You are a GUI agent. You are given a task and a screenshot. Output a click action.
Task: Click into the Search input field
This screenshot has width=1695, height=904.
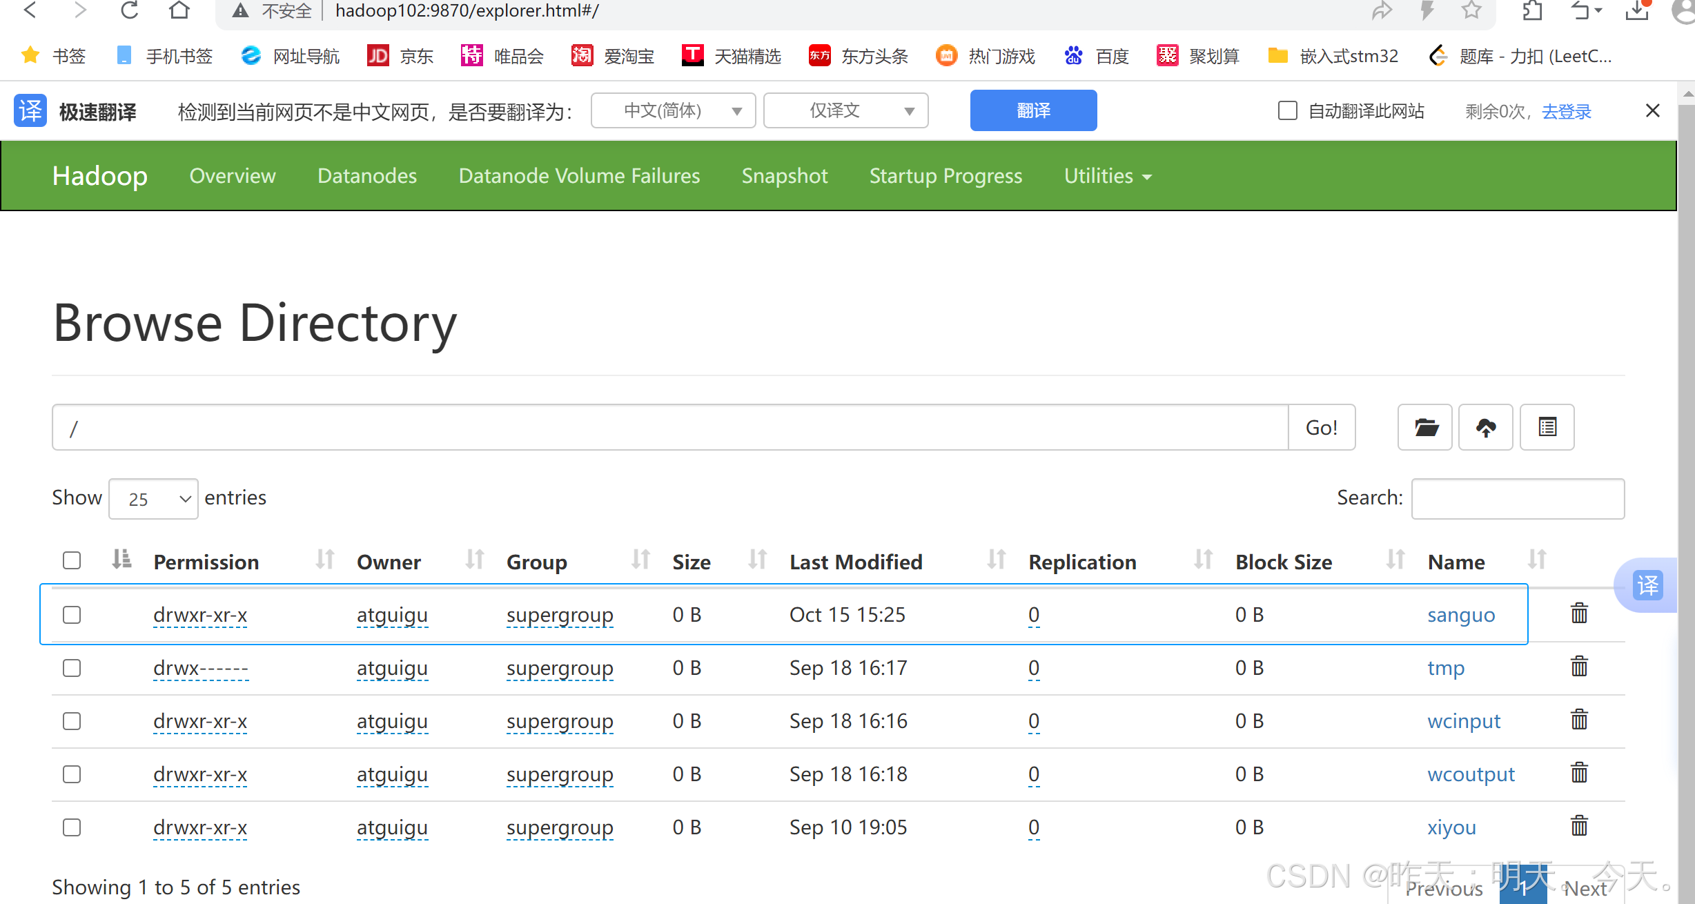[1518, 498]
